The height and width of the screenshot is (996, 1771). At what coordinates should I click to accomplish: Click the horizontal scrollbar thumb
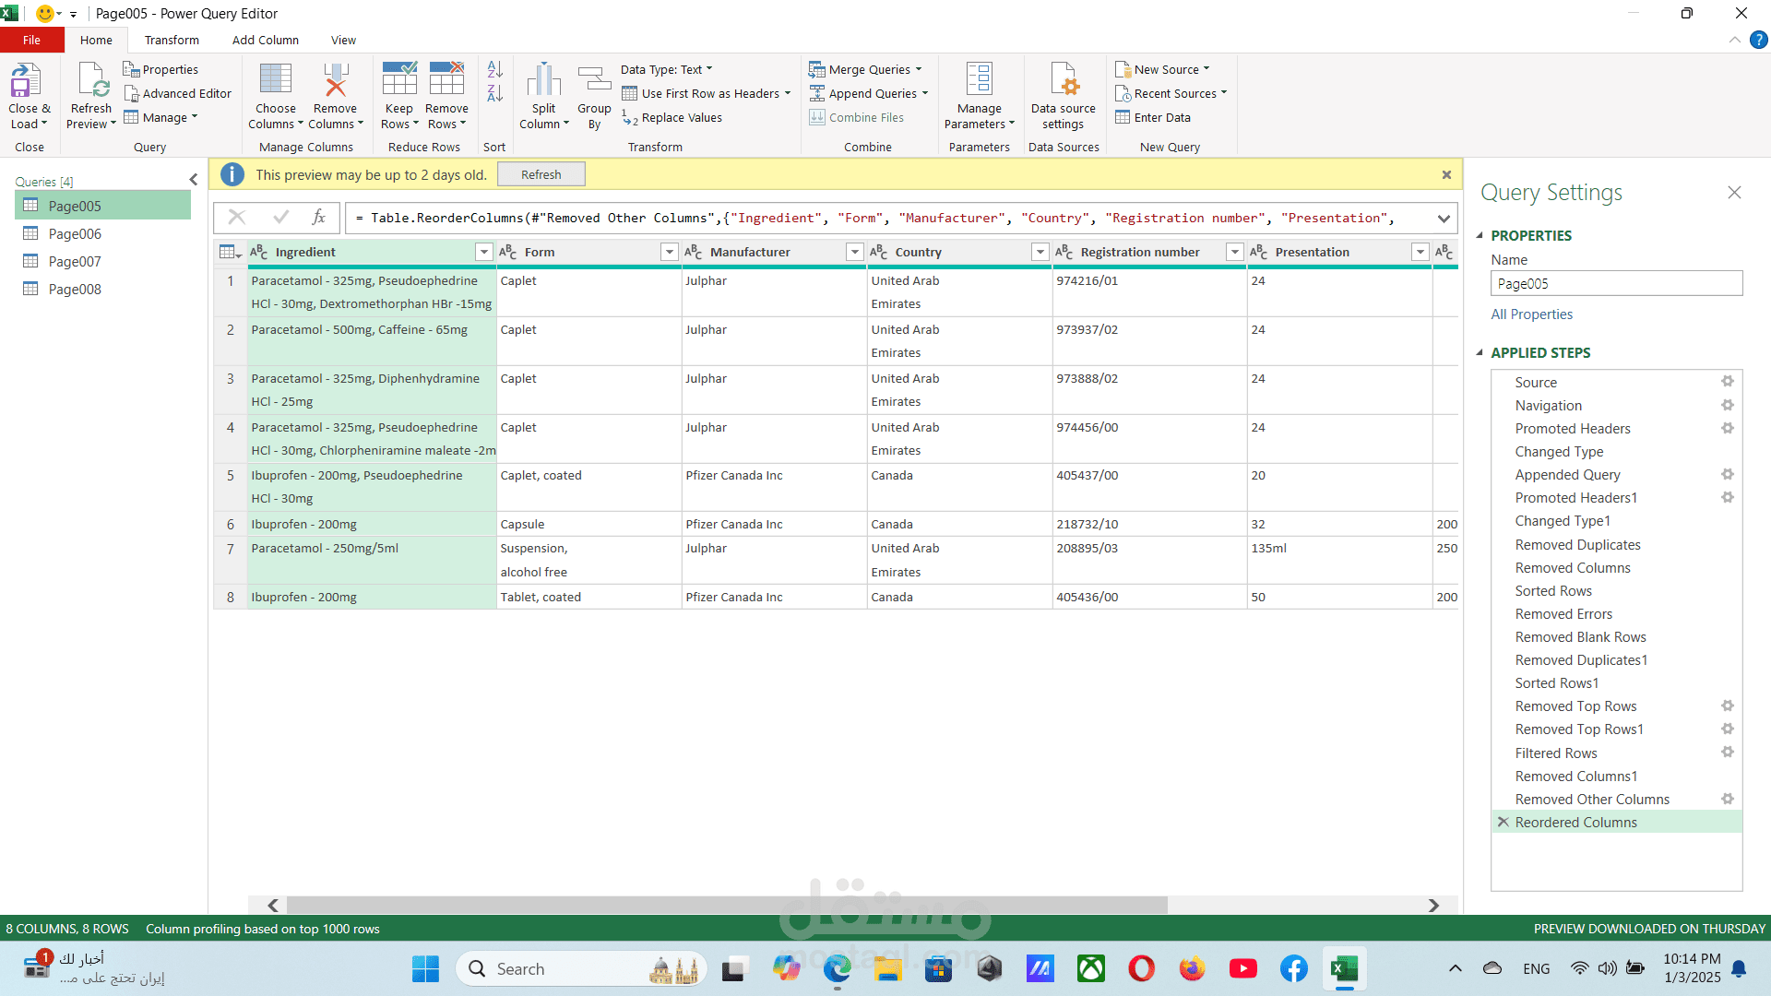727,906
